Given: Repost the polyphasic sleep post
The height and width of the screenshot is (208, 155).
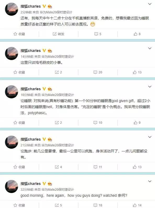Looking at the screenshot, I should click(x=58, y=123).
